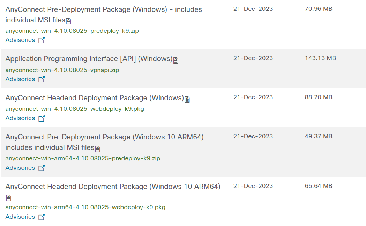The image size is (366, 226).
Task: Open Advisories link under arm64 predeploy-k9.zip
Action: pos(20,168)
